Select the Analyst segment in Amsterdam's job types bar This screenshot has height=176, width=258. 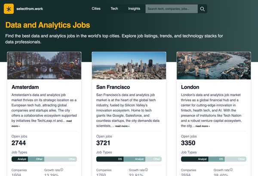click(22, 159)
